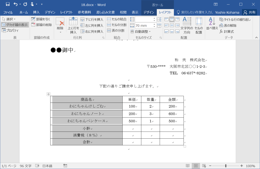Click the table resize handle at bottom right
Viewport: 260px width, 169px height.
[x=185, y=146]
